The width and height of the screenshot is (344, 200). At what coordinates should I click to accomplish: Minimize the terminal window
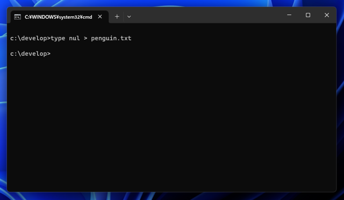point(289,15)
